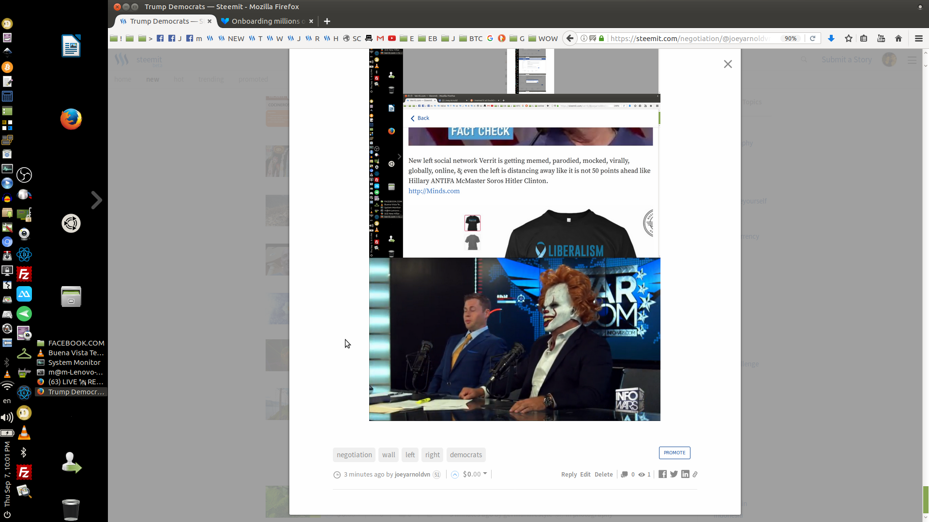Switch to Buena Vista VLC window

71,353
